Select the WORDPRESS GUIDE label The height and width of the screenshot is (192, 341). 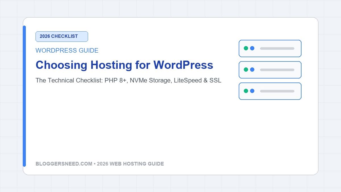coord(67,51)
